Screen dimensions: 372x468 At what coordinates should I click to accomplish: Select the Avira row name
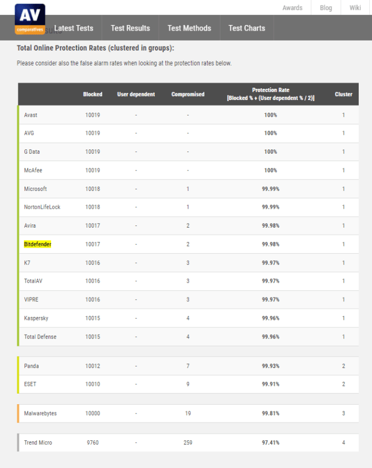pos(30,225)
